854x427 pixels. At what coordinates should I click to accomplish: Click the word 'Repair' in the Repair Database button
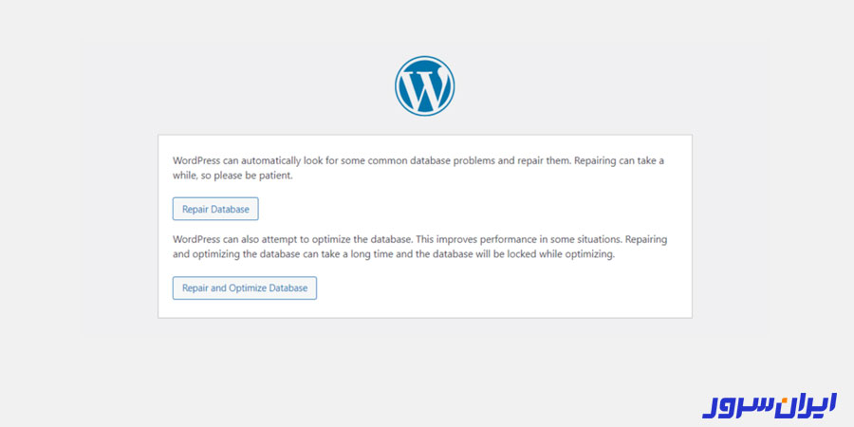[x=195, y=209]
